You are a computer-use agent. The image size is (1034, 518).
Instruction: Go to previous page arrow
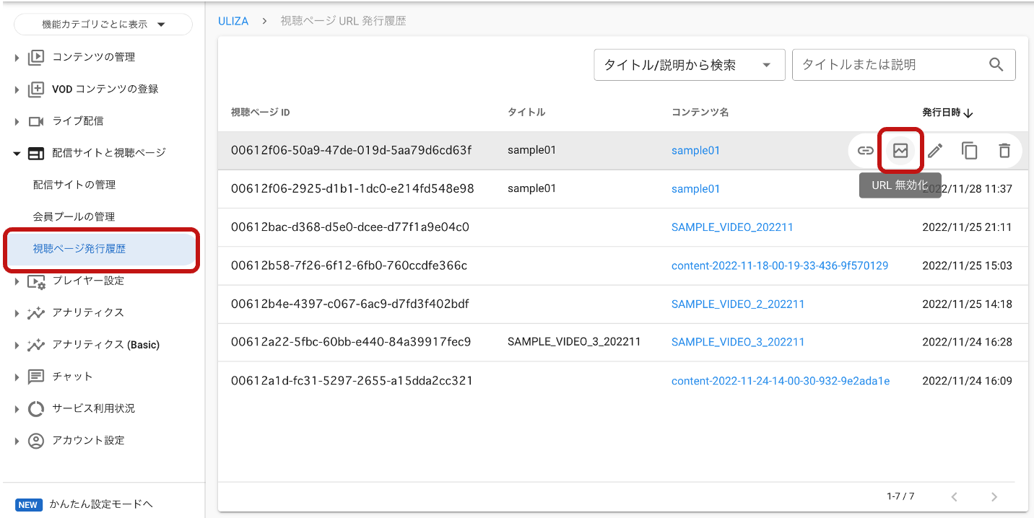[955, 496]
